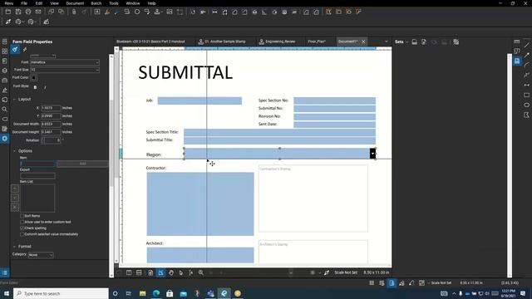Click the delete item button beside Item List

[15, 207]
